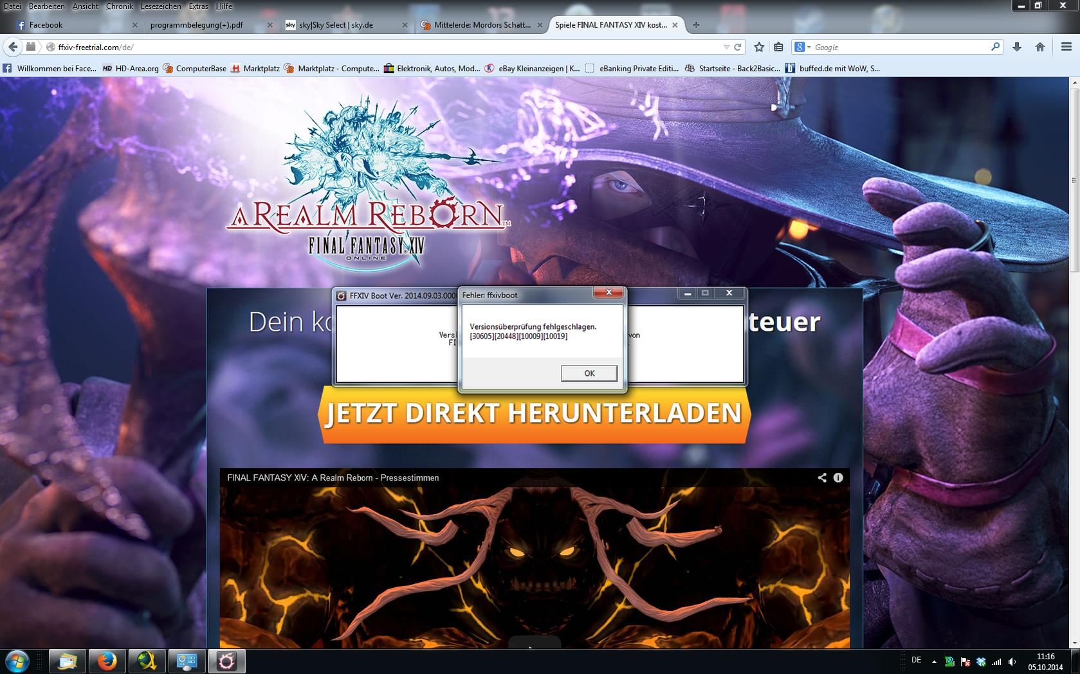
Task: Click OK in the Fehler: ffxivboot dialog
Action: 589,373
